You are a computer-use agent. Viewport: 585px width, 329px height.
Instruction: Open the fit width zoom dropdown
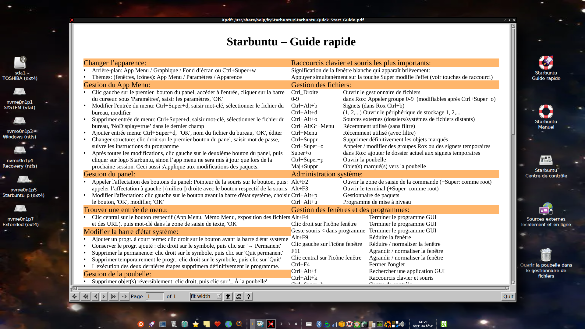[219, 296]
